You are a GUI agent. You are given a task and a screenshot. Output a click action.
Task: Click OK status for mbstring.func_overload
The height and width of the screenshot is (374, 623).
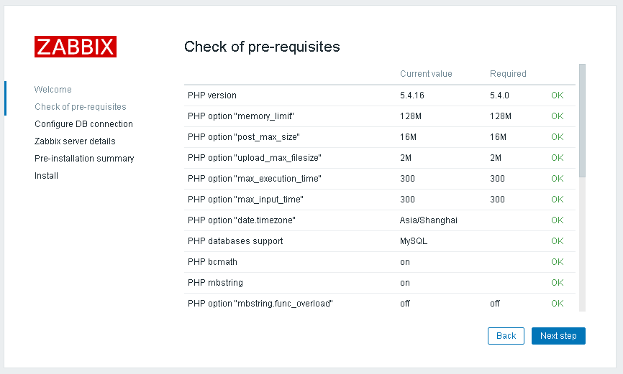[558, 304]
